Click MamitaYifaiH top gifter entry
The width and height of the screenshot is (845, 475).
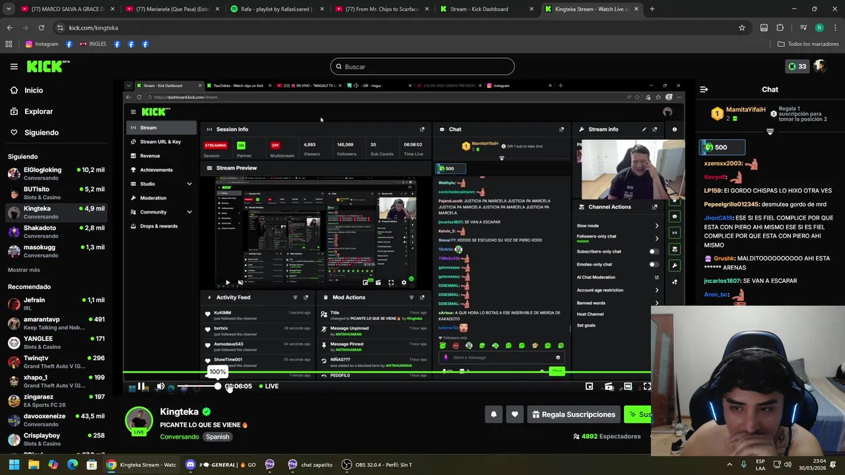(x=738, y=113)
